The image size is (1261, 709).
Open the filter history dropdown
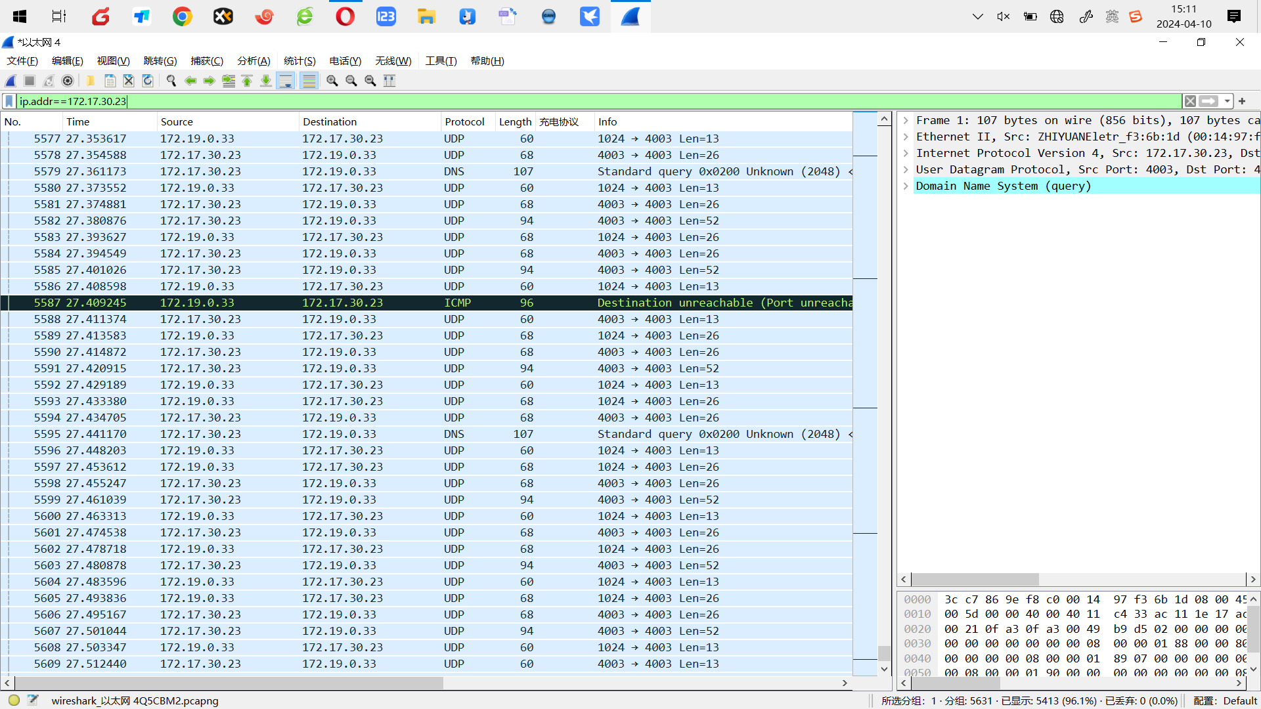(x=1227, y=101)
